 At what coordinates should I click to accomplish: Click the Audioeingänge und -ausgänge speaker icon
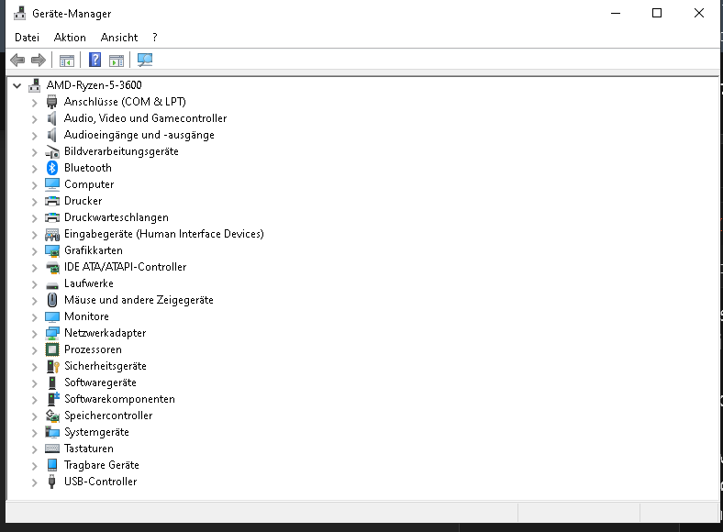pyautogui.click(x=52, y=135)
